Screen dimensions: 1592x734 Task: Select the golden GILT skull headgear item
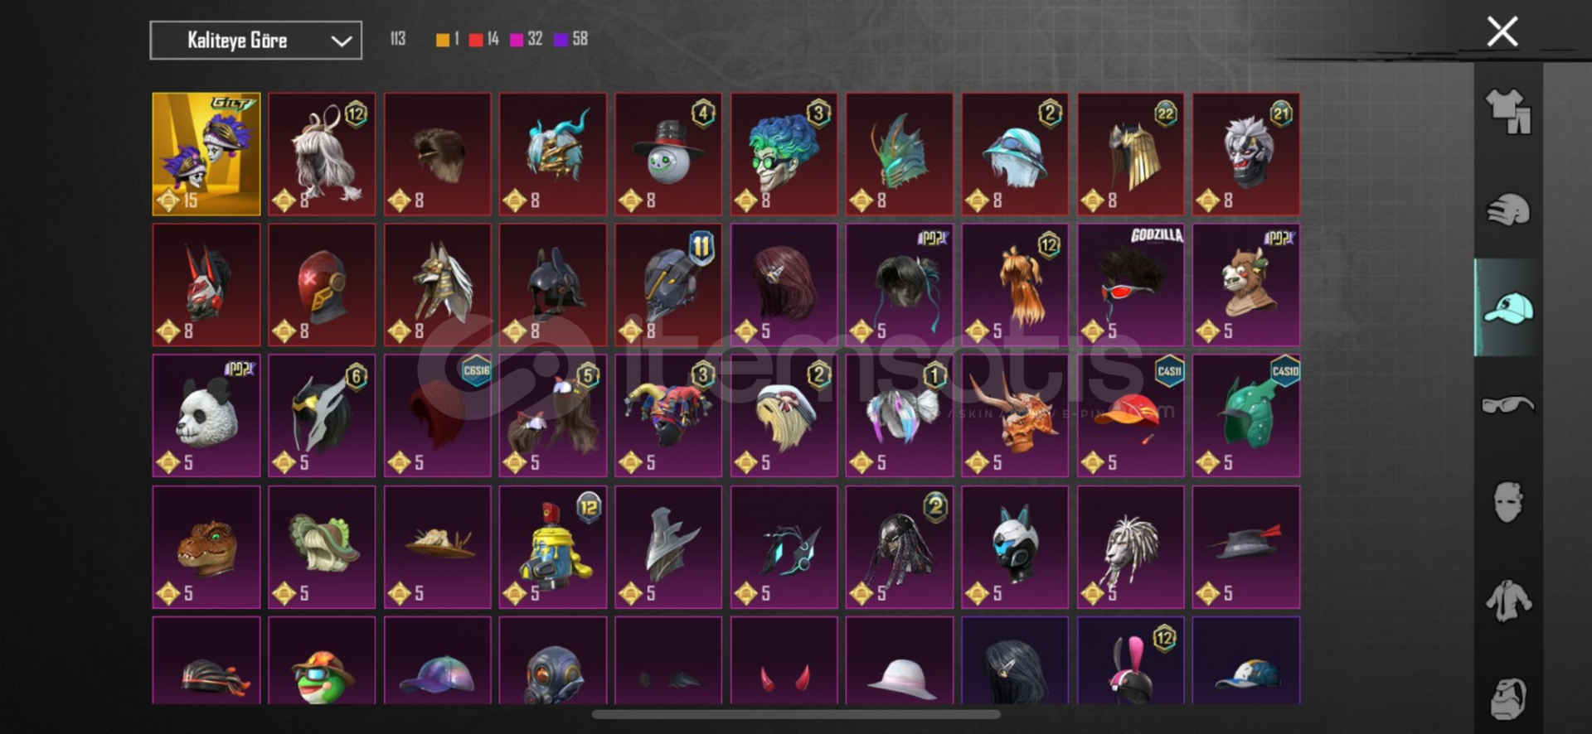[x=206, y=154]
